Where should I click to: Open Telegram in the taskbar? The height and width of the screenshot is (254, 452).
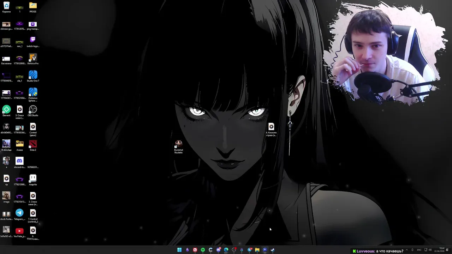click(x=249, y=250)
